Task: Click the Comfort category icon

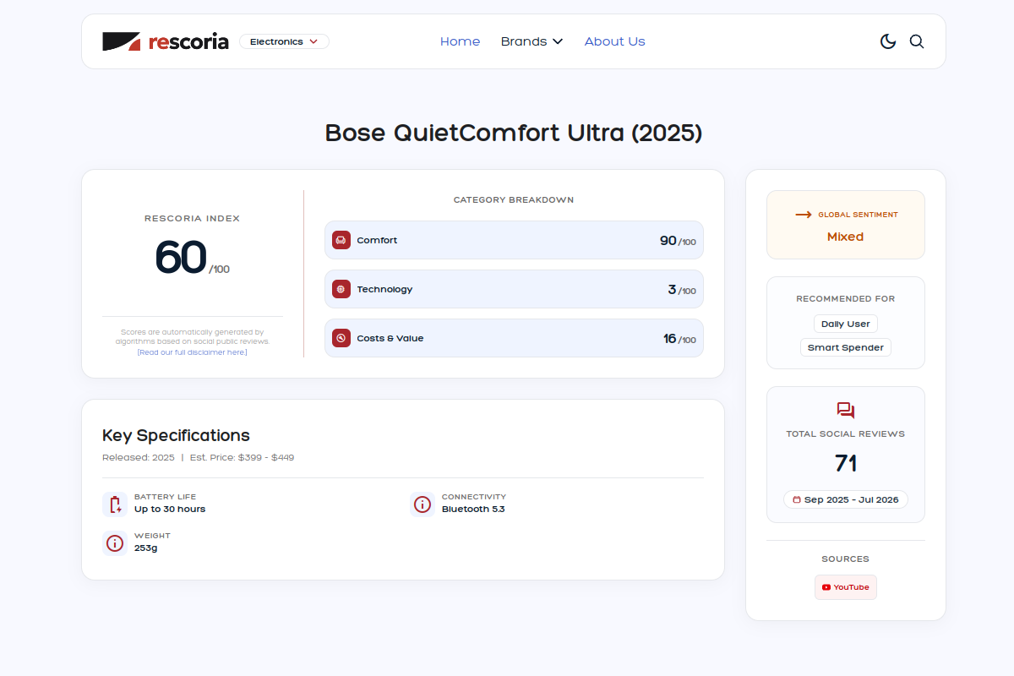Action: click(341, 240)
